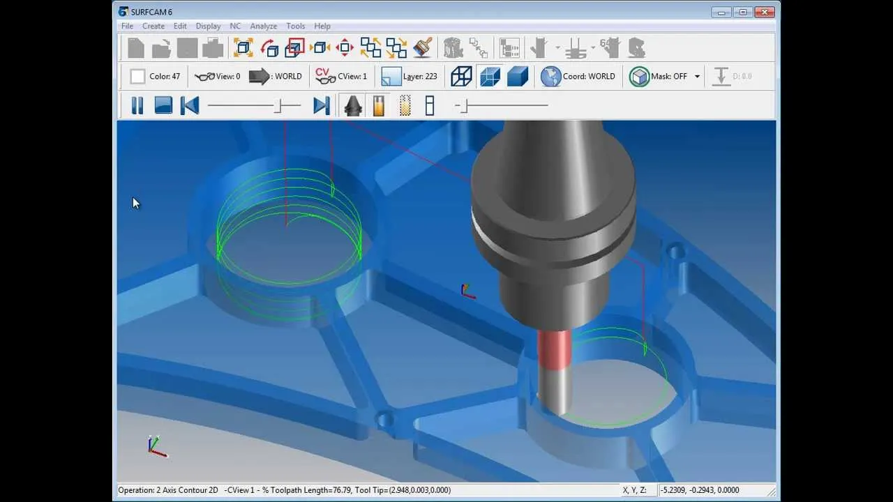The height and width of the screenshot is (502, 893).
Task: Jump to start of toolpath simulation
Action: (190, 105)
